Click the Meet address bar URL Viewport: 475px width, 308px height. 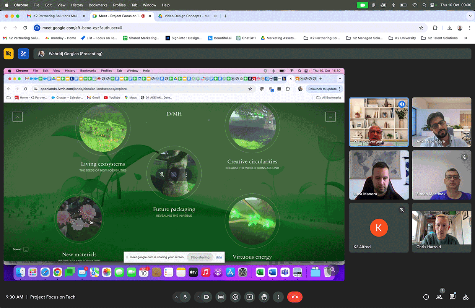tap(83, 28)
